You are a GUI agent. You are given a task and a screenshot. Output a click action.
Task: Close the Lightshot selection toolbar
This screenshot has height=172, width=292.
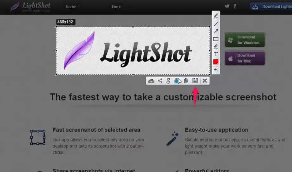point(205,81)
